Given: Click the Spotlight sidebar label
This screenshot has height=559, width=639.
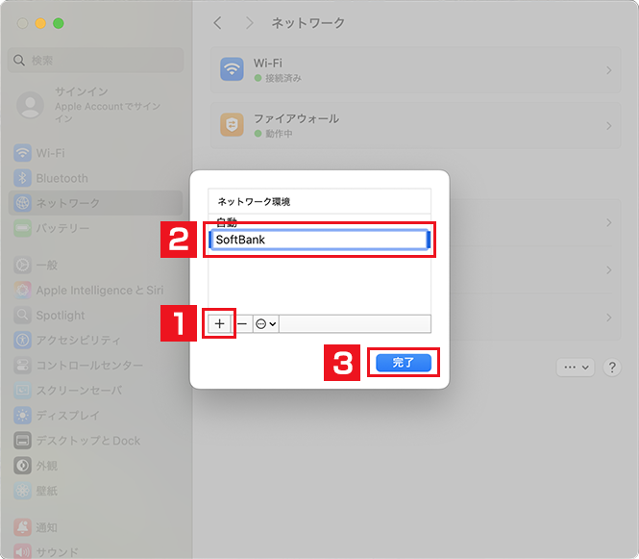Looking at the screenshot, I should (x=61, y=316).
